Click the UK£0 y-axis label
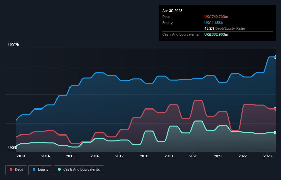This screenshot has width=281, height=180. [x=13, y=147]
